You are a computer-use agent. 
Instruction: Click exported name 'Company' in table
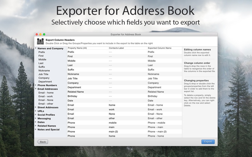153,83
